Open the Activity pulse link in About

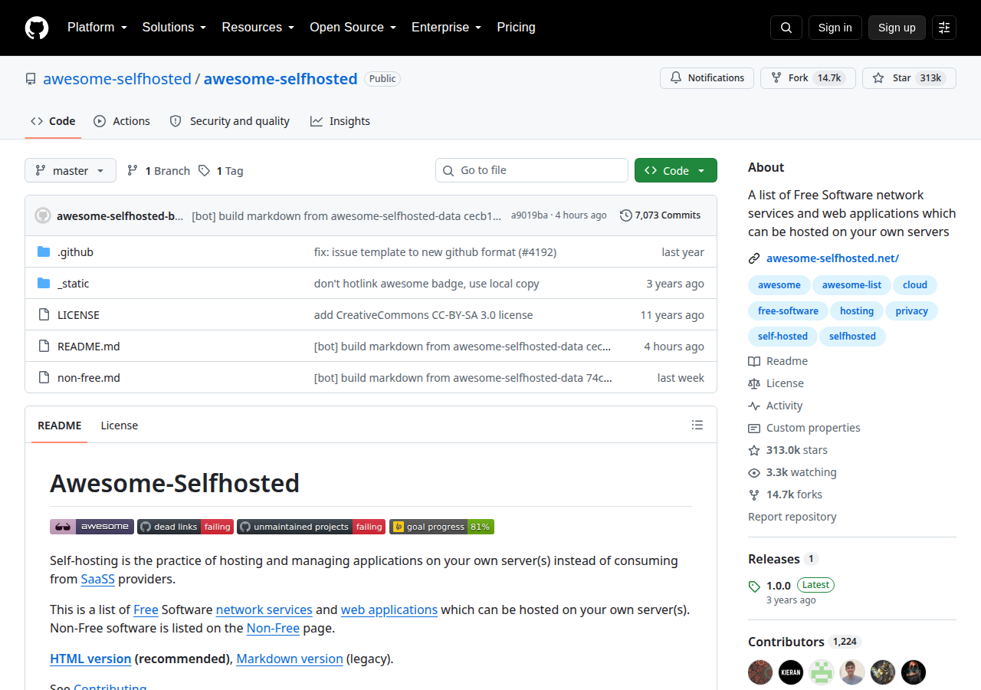coord(776,406)
